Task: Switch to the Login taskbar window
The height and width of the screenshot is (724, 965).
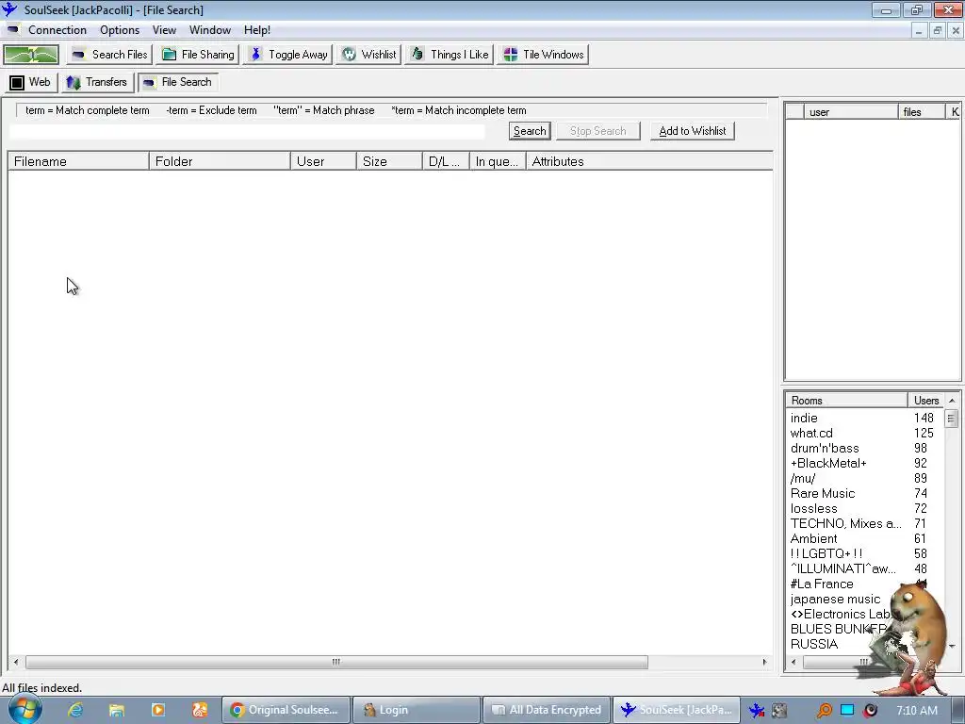Action: tap(417, 710)
